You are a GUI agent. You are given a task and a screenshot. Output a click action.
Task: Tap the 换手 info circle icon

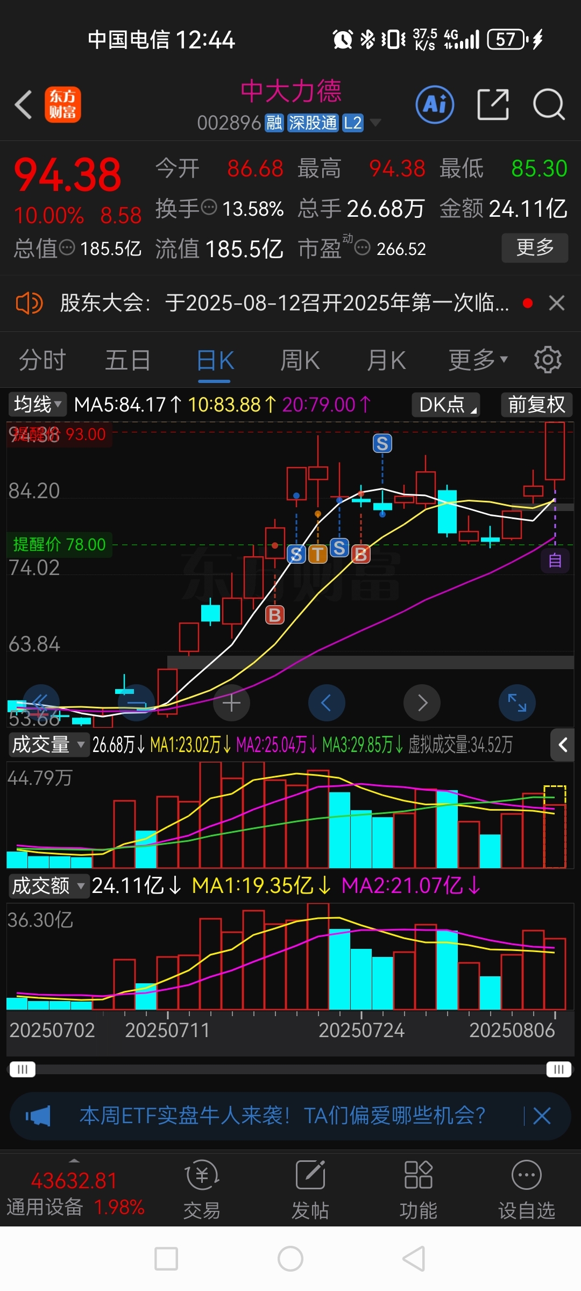(209, 207)
